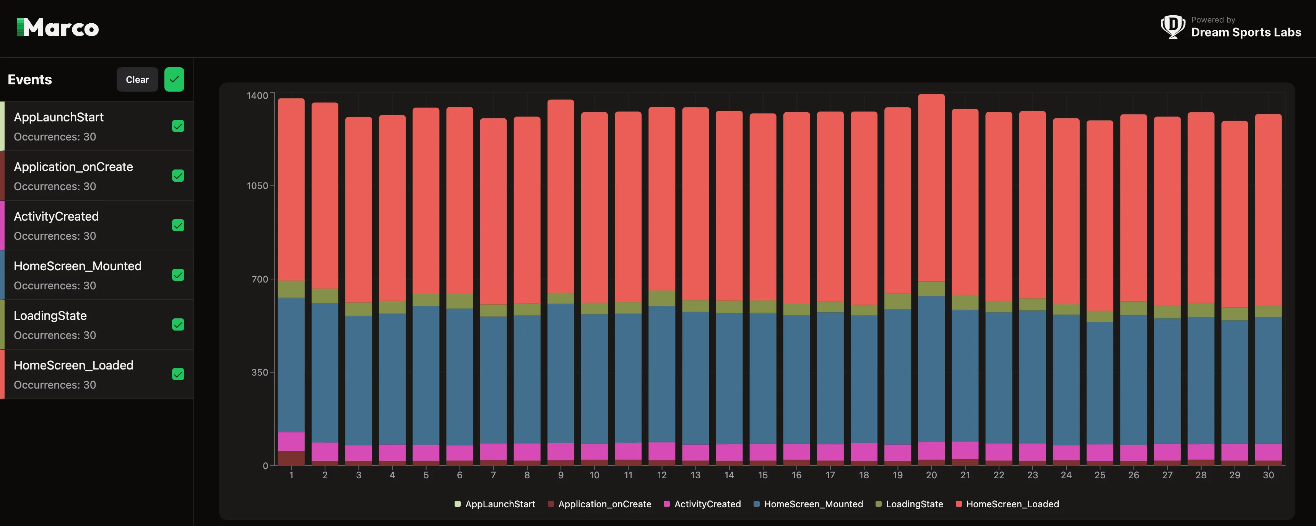
Task: Toggle the ApplaunchStart event checkbox
Action: [x=177, y=126]
